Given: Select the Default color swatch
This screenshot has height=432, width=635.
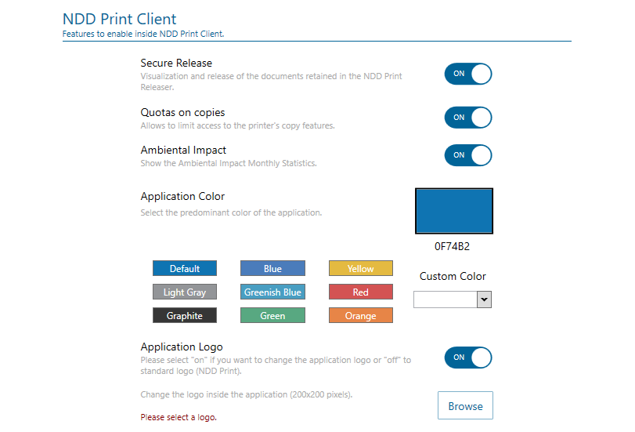Looking at the screenshot, I should pyautogui.click(x=185, y=269).
